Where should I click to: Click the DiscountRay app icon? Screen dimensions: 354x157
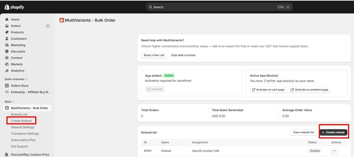pyautogui.click(x=7, y=155)
